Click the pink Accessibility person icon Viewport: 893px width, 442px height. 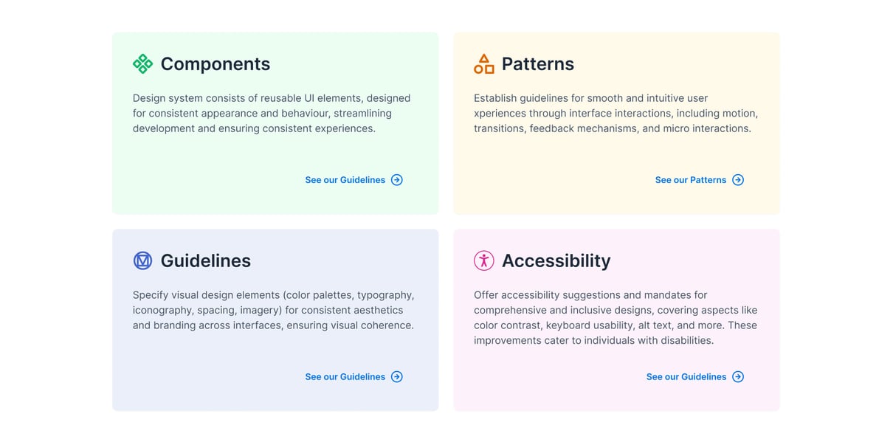click(x=484, y=260)
